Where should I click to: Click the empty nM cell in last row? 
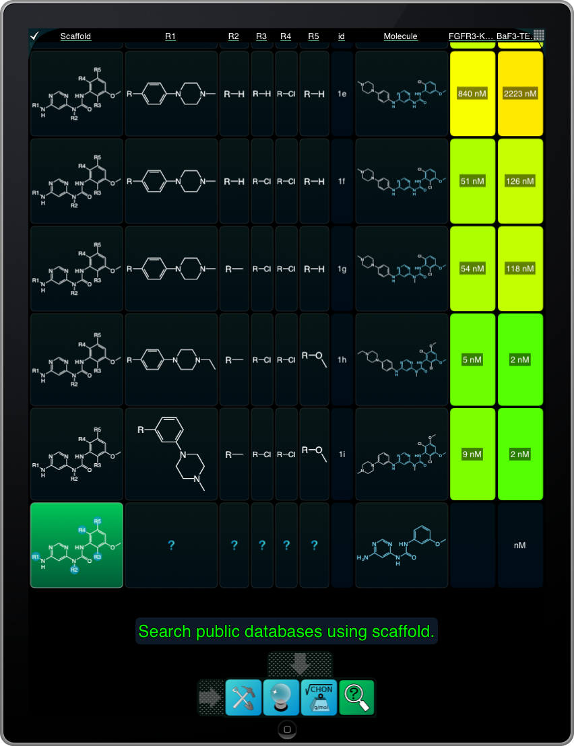click(520, 545)
